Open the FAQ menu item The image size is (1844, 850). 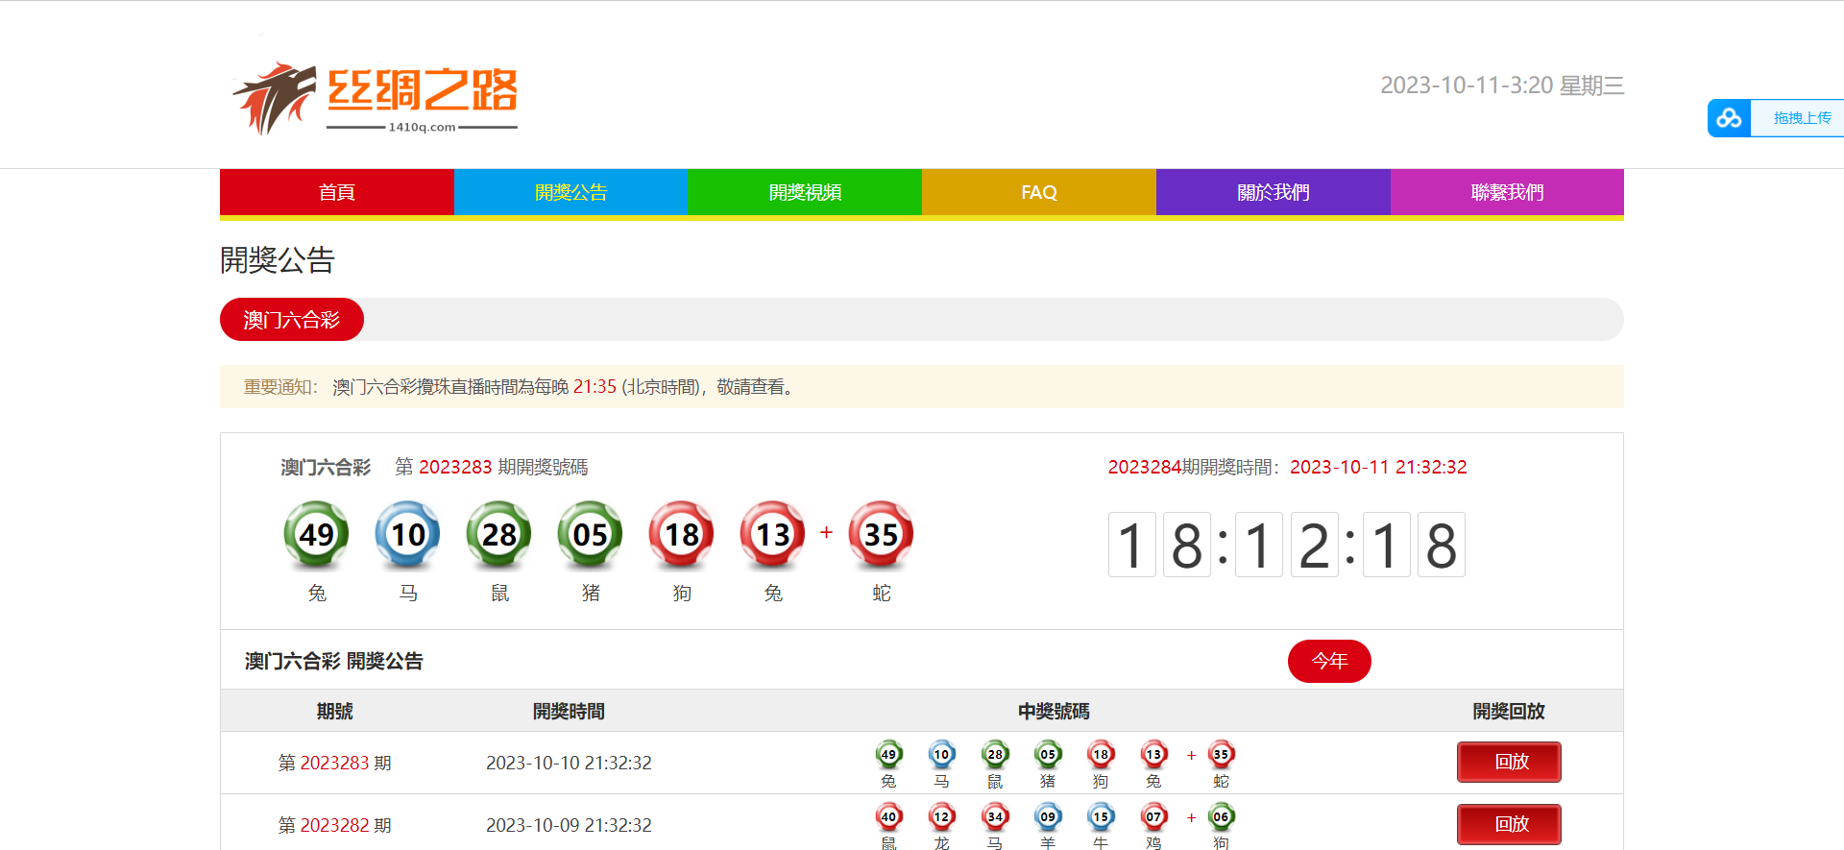point(1039,192)
